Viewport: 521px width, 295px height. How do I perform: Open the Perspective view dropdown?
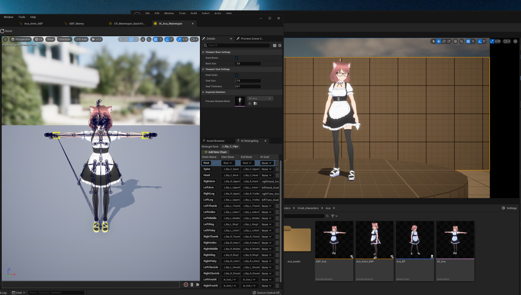(20, 39)
